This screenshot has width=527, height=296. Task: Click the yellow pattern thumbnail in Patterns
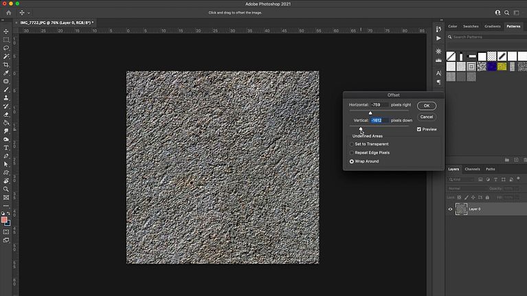click(502, 67)
